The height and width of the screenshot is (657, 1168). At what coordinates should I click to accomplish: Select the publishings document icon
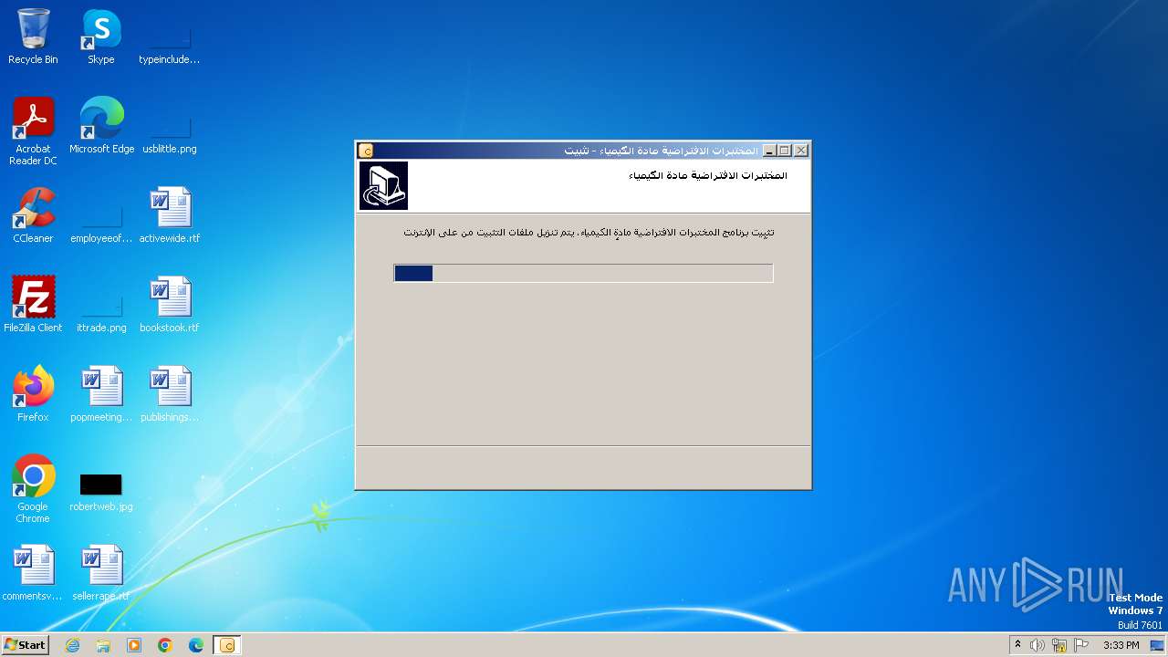tap(169, 394)
